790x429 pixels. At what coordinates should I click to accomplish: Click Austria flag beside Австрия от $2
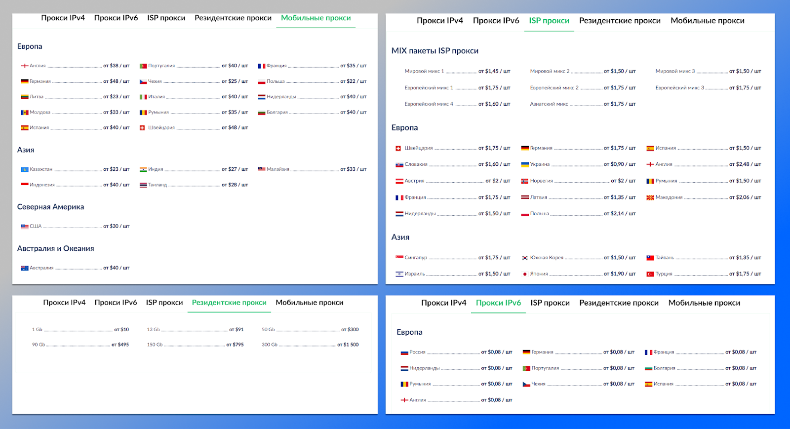399,181
